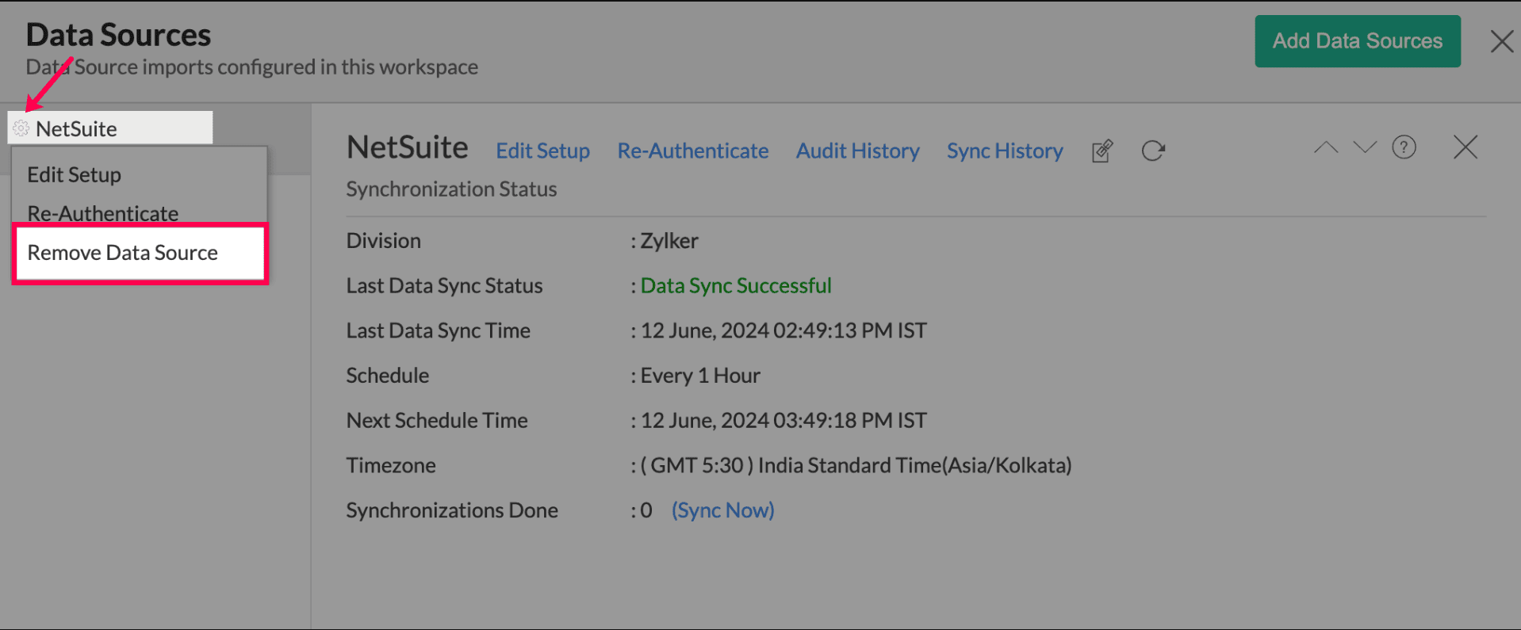Close the NetSuite details panel

click(1465, 147)
